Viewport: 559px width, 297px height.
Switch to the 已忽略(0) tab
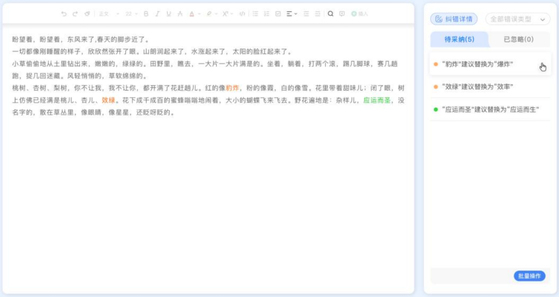pos(519,39)
